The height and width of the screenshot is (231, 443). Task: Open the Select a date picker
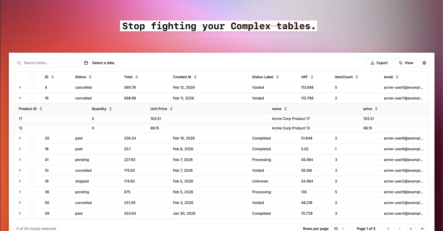coord(99,63)
